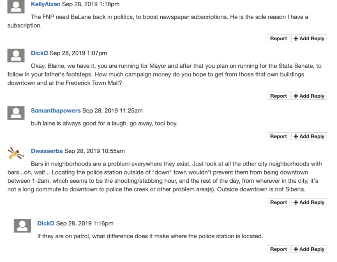Add Reply to KellyAlzan's comment

309,39
